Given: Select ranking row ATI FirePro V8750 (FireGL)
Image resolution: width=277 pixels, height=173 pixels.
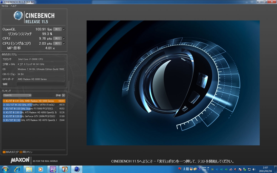Looking at the screenshot, I should point(34,105).
